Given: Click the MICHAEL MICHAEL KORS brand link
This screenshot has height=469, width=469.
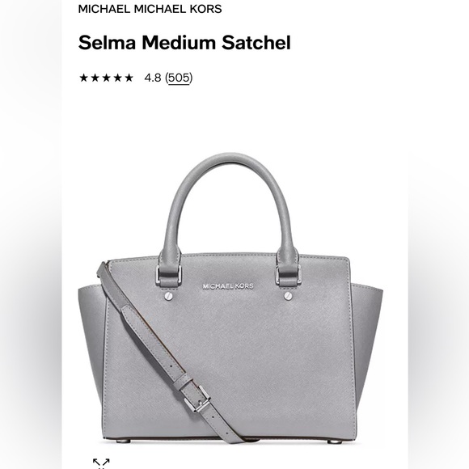Looking at the screenshot, I should 150,9.
